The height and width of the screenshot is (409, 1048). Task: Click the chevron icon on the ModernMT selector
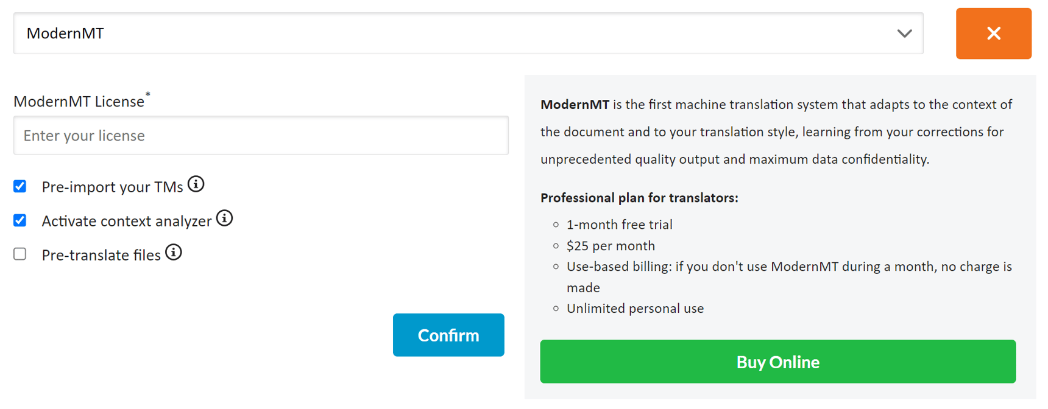pyautogui.click(x=904, y=34)
